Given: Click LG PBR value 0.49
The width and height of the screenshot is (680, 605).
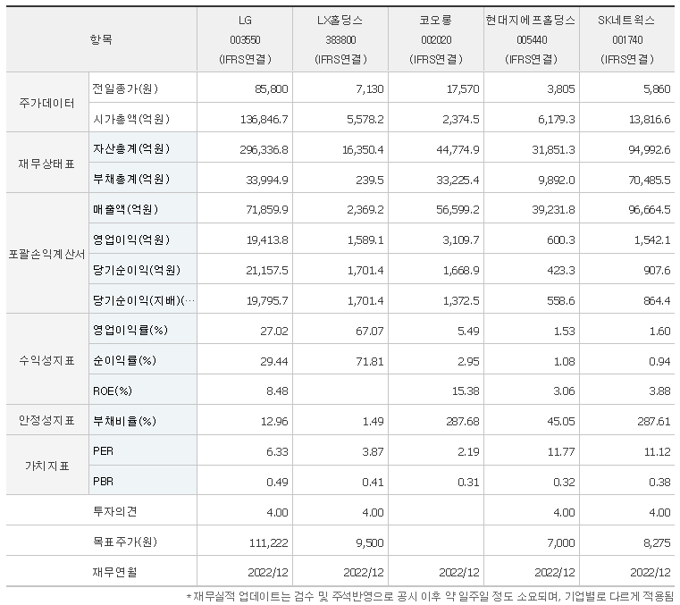Looking at the screenshot, I should pyautogui.click(x=277, y=482).
